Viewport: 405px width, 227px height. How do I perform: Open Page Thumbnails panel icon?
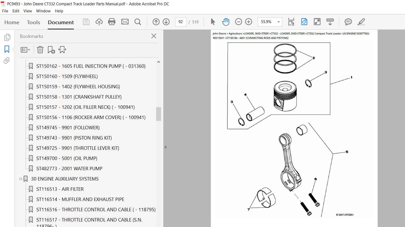click(7, 37)
